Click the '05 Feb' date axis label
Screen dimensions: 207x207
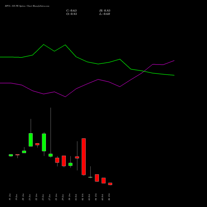[x=103, y=197]
